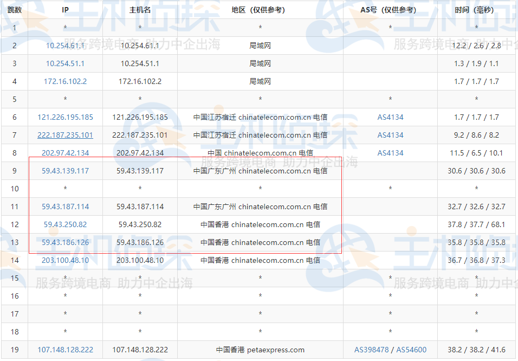This screenshot has height=361, width=518.
Task: Click the IP link 203.100.48.10
Action: [x=65, y=260]
